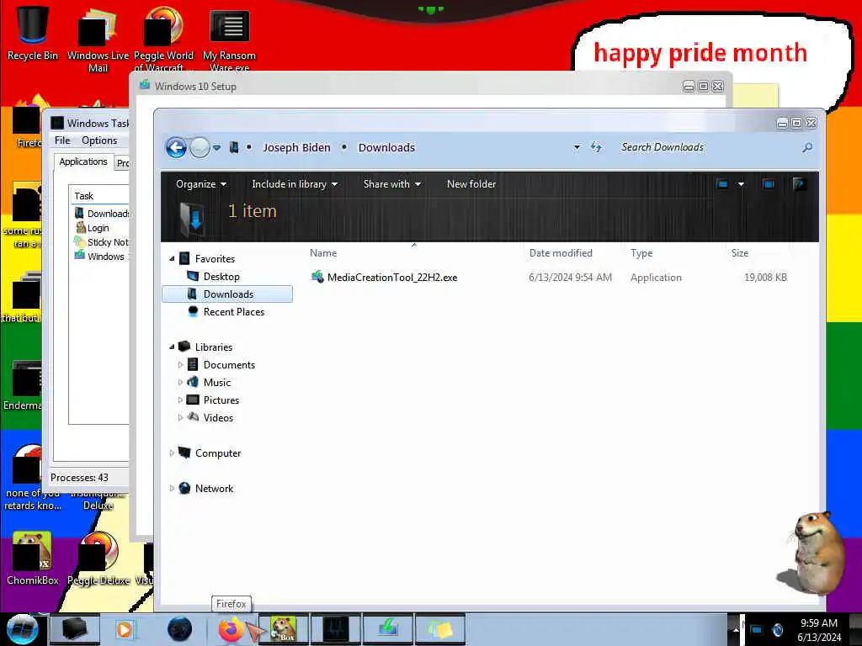Select Favorites in navigation pane
Screen dimensions: 862x646
[x=215, y=259]
